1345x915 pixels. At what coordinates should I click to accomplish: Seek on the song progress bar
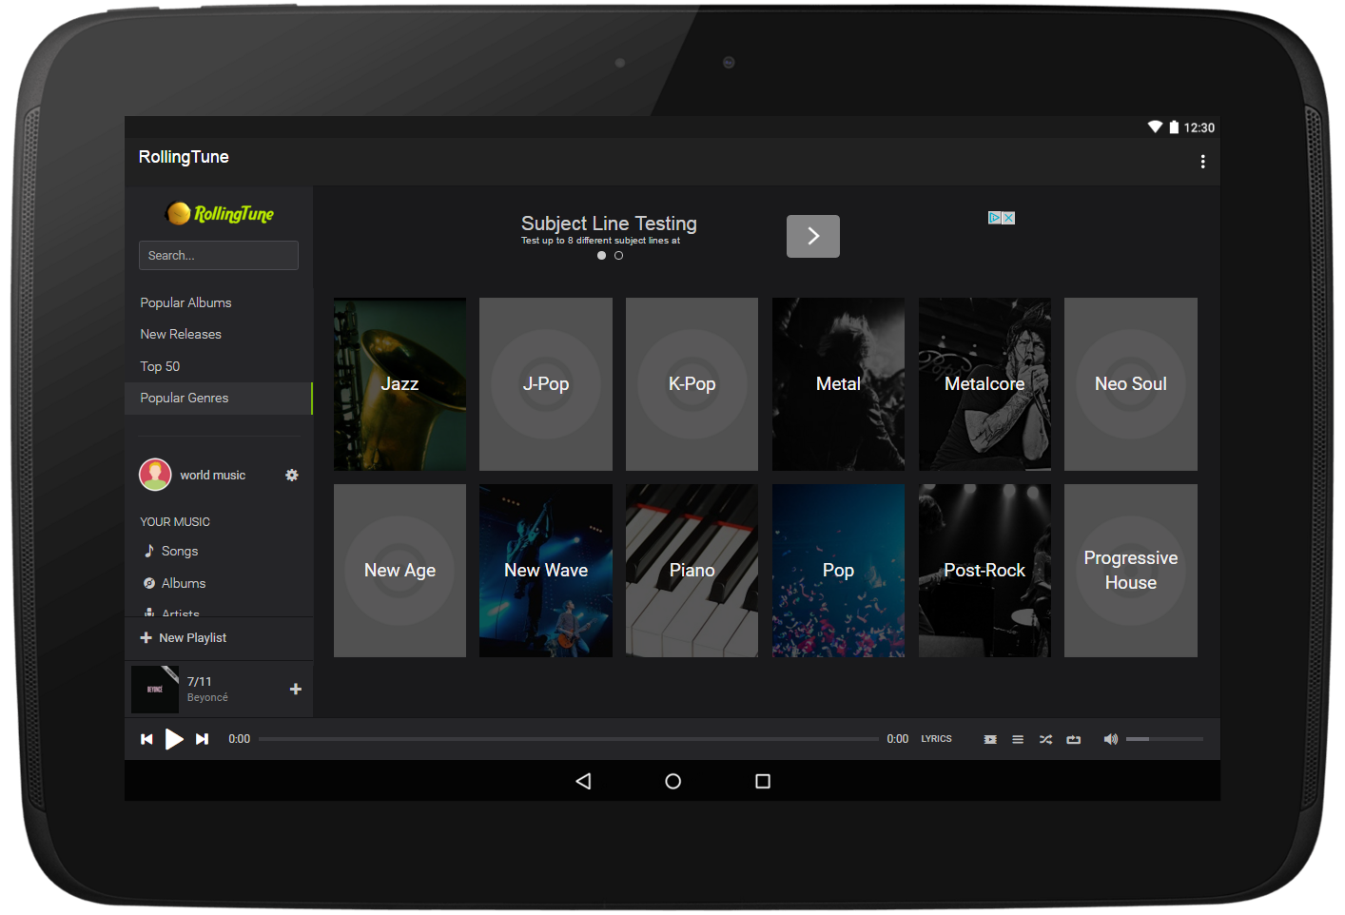(x=569, y=739)
